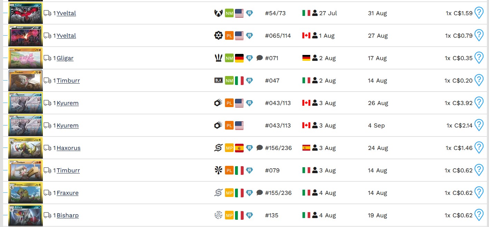Image resolution: width=489 pixels, height=227 pixels.
Task: Click the shipping truck icon next to Bisharp
Action: coord(48,215)
